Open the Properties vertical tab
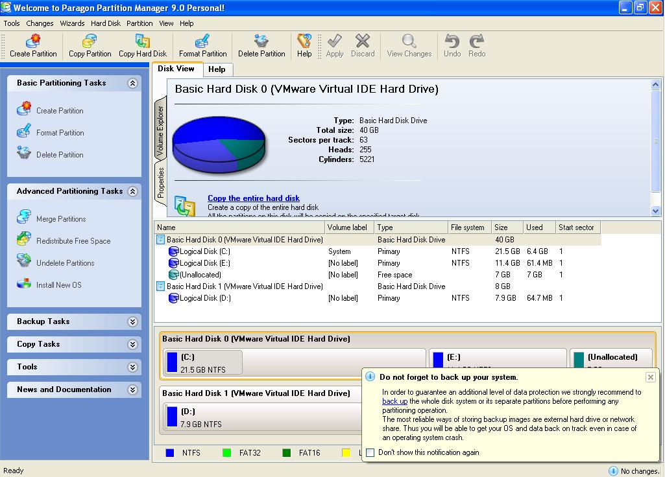This screenshot has height=477, width=665. click(160, 183)
